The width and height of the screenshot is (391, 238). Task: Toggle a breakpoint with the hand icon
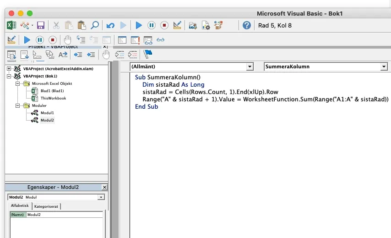pos(68,40)
